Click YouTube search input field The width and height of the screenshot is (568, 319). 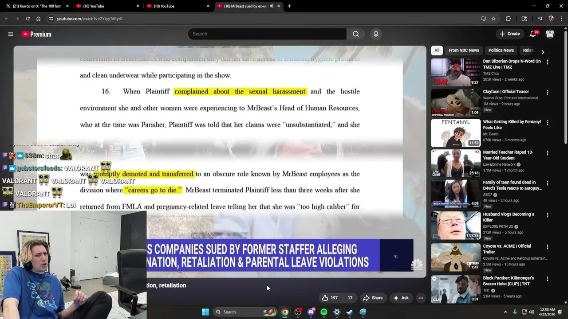[267, 34]
